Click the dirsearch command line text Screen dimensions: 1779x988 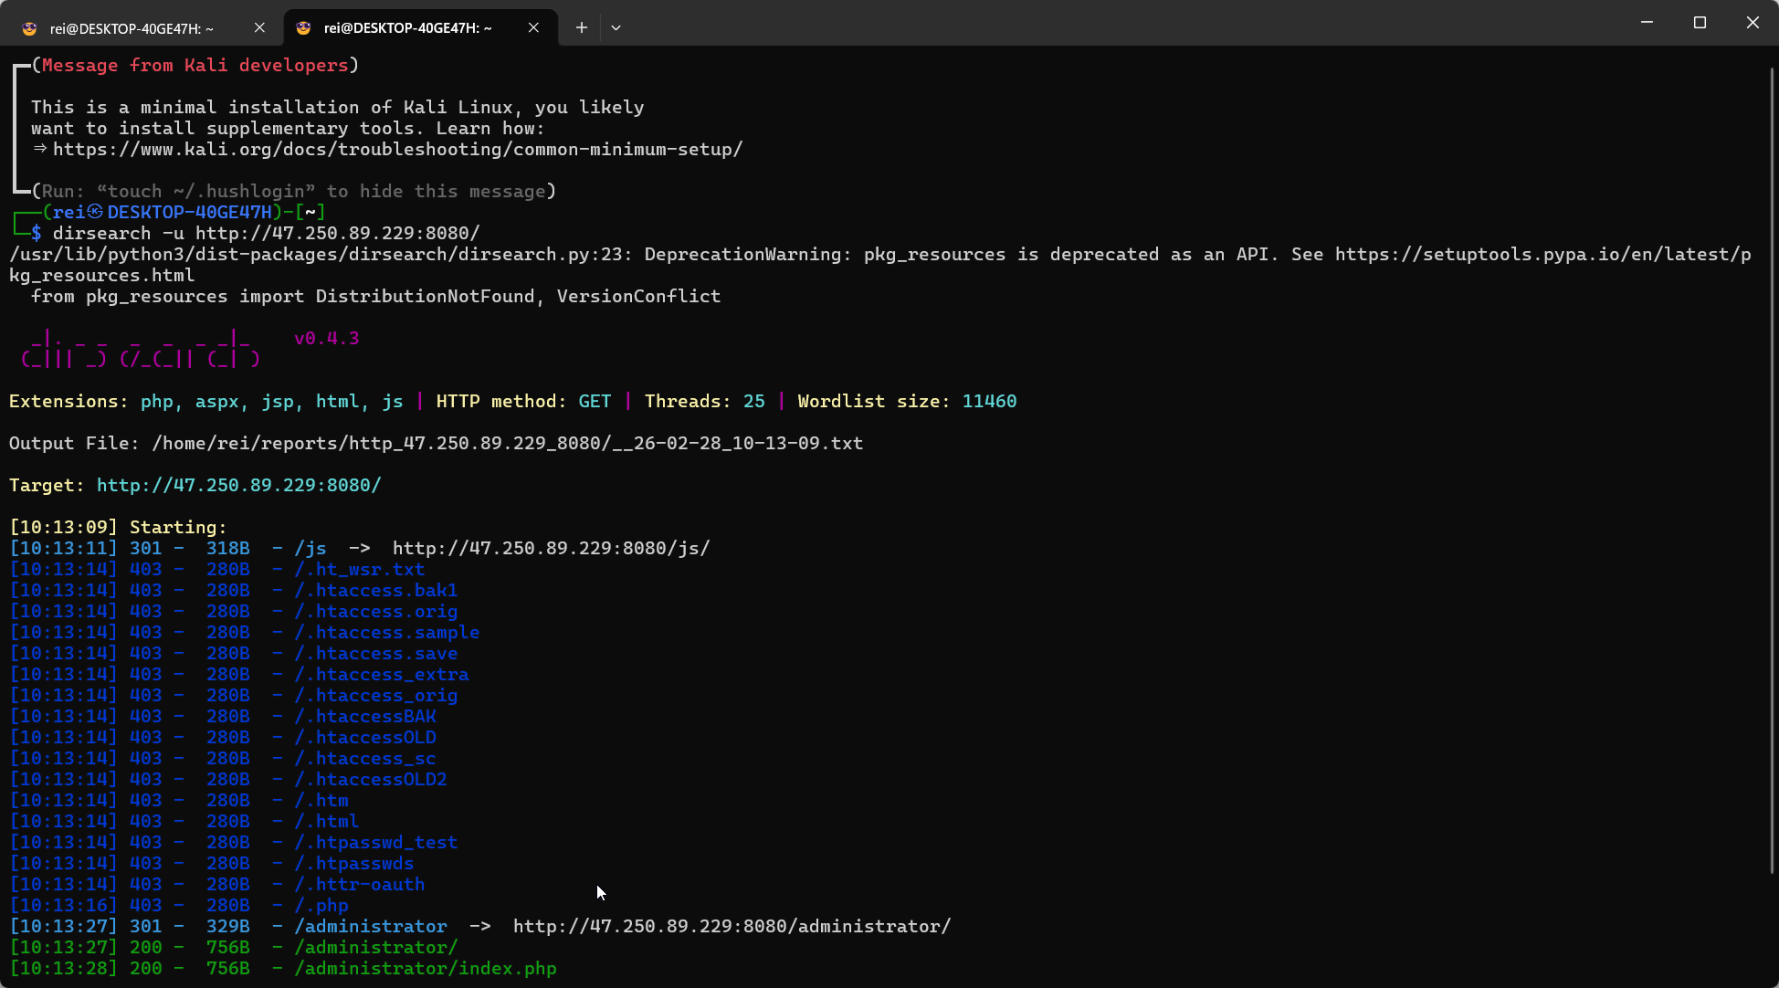click(x=265, y=234)
